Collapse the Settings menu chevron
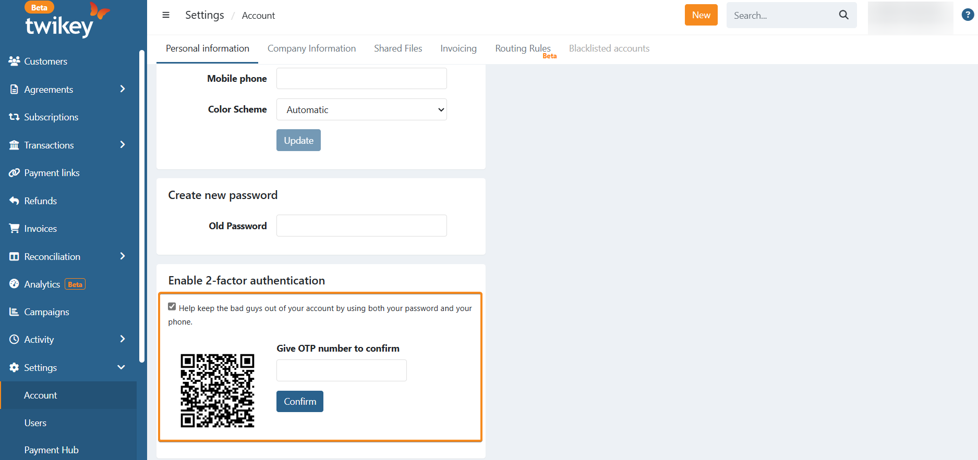The image size is (978, 460). click(x=122, y=367)
